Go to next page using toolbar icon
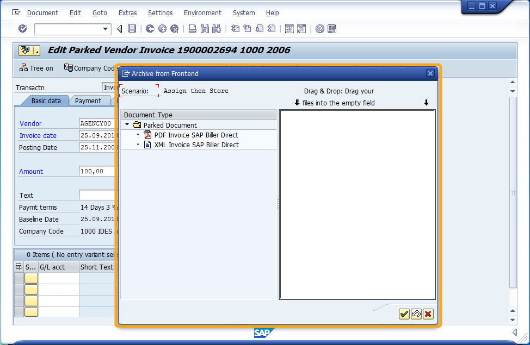 point(259,29)
